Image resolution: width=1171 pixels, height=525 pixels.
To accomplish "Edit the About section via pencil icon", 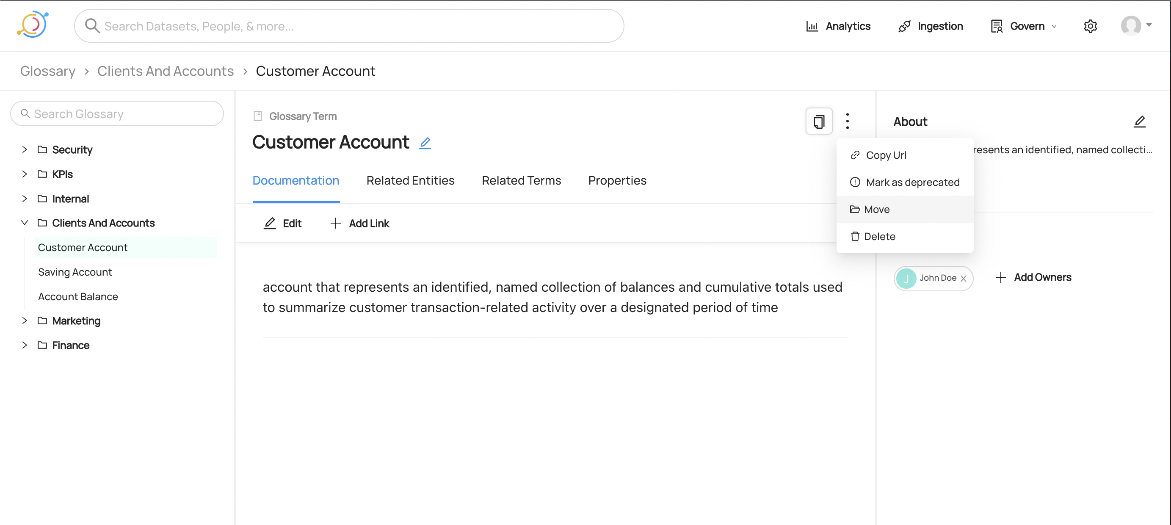I will pyautogui.click(x=1139, y=122).
